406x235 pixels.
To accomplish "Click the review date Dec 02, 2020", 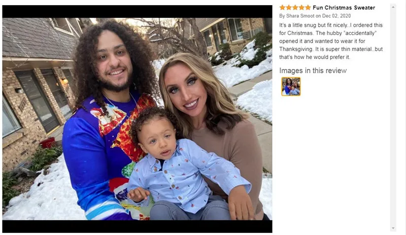I will [336, 16].
